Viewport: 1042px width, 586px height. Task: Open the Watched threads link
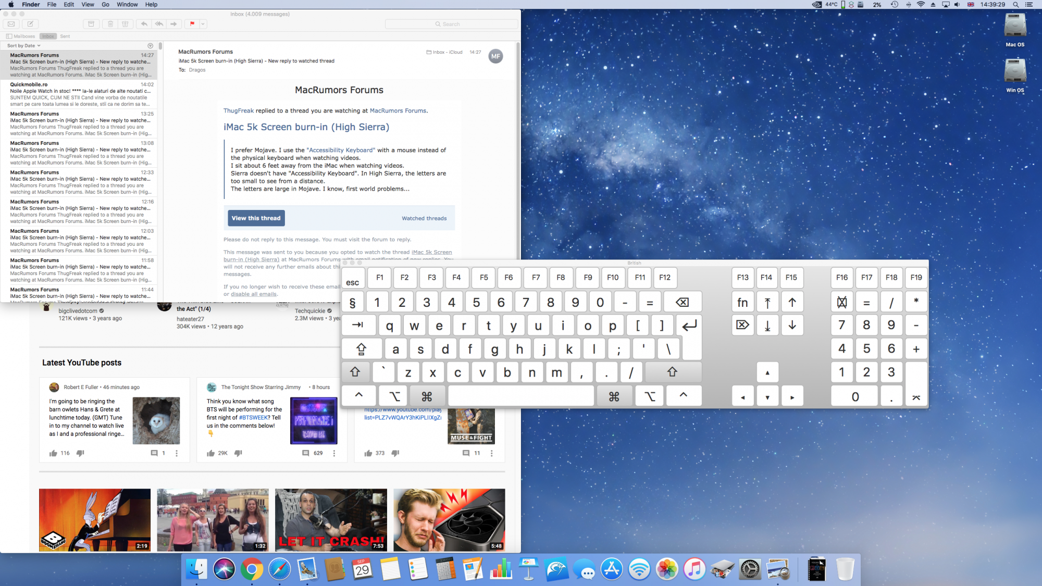[424, 219]
